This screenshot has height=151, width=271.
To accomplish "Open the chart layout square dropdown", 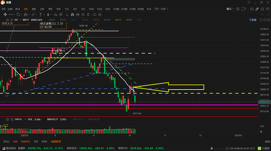I will (x=244, y=9).
